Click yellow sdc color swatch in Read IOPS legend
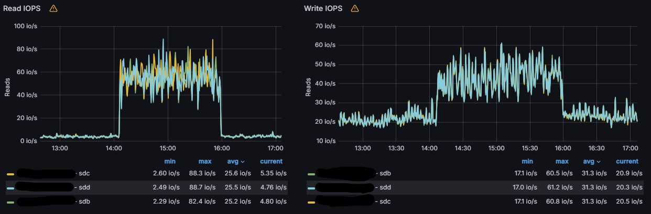The height and width of the screenshot is (214, 651). coord(10,174)
